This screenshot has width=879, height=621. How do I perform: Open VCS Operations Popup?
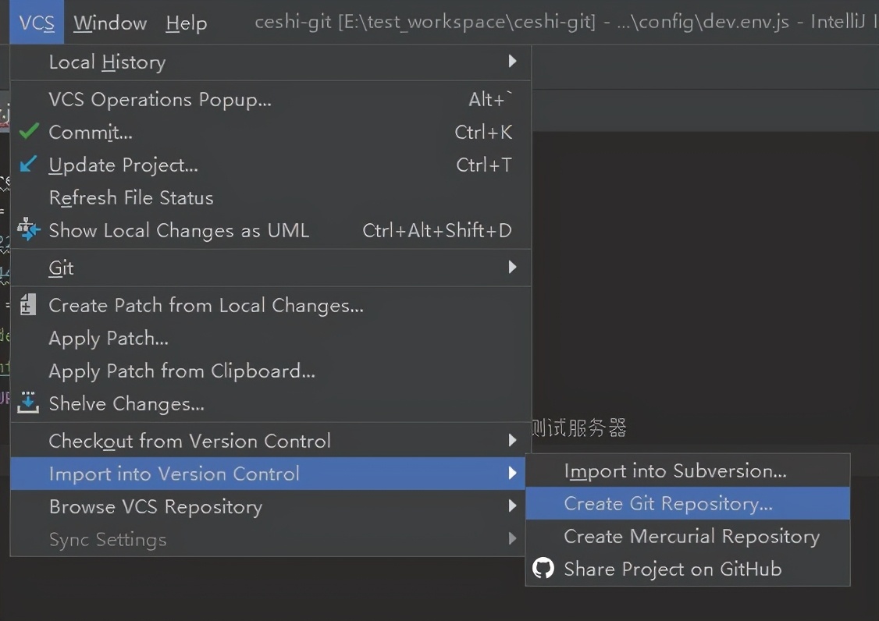click(x=160, y=100)
